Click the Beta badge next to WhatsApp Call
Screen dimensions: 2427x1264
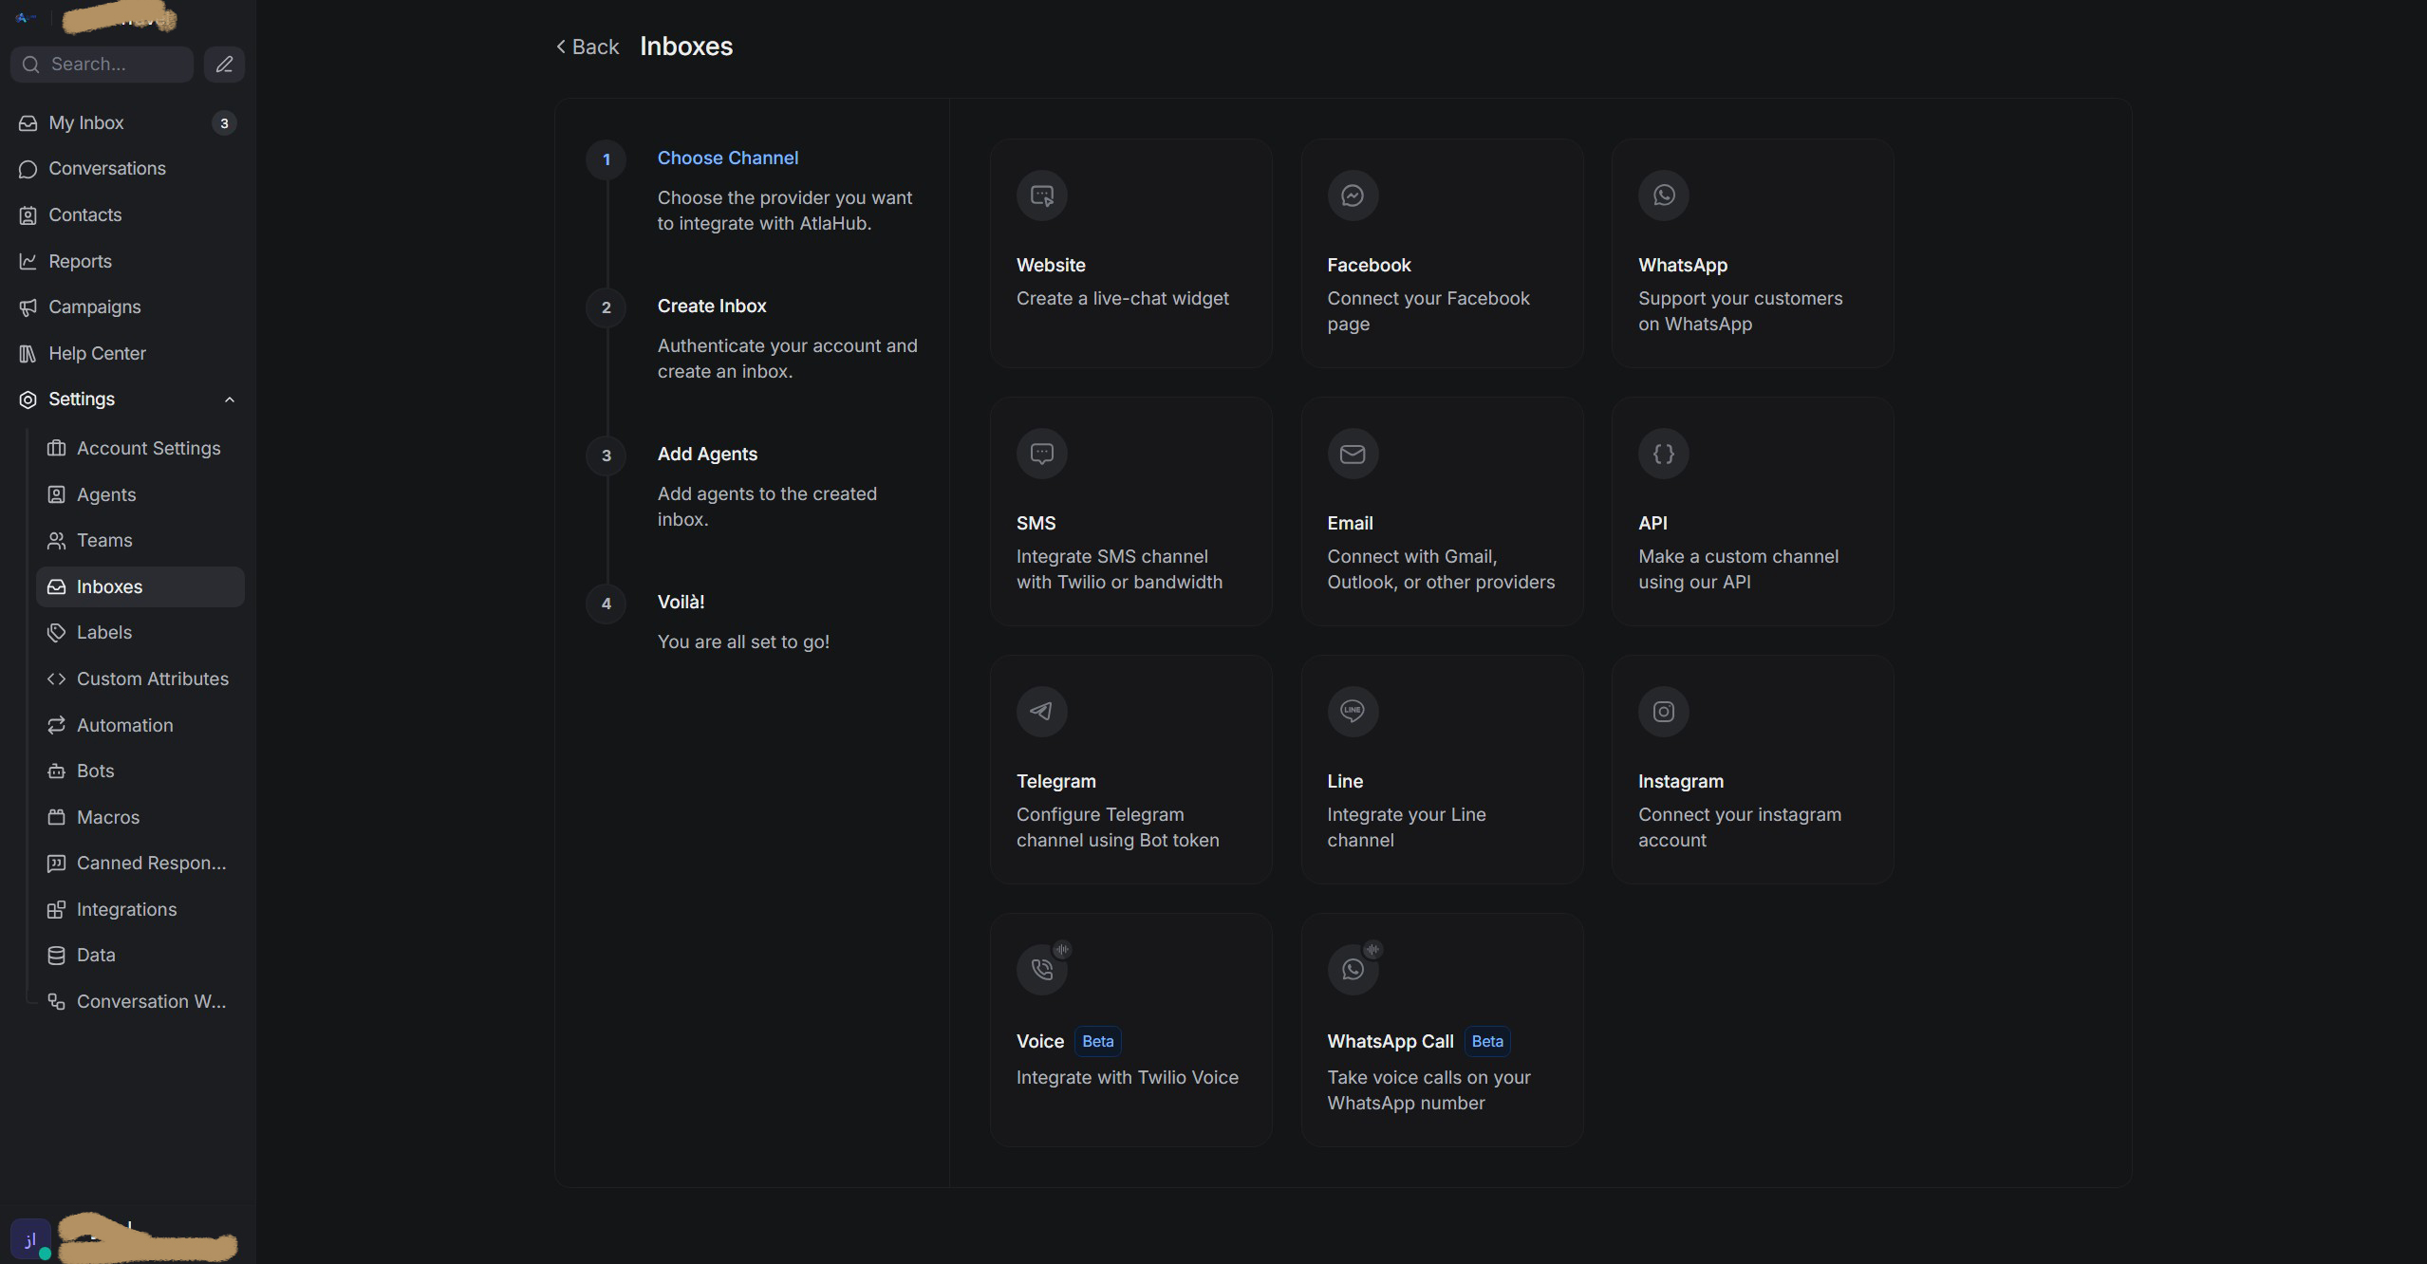(x=1486, y=1041)
